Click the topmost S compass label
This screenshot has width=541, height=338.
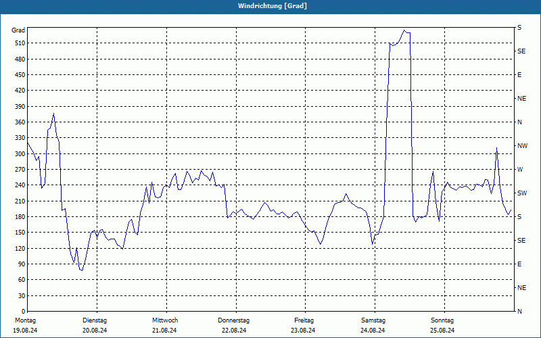[x=519, y=28]
